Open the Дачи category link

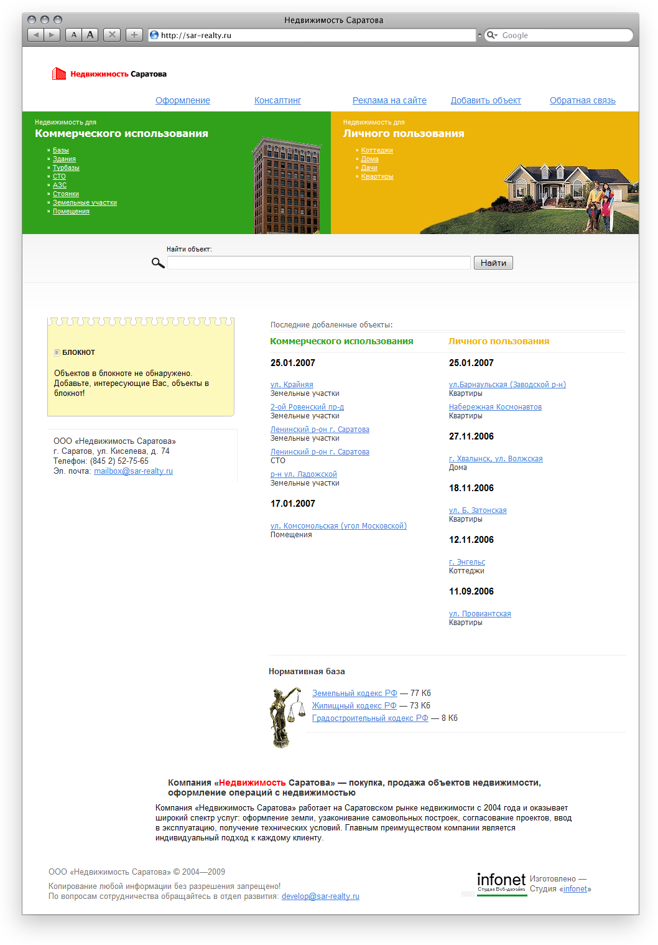click(369, 167)
